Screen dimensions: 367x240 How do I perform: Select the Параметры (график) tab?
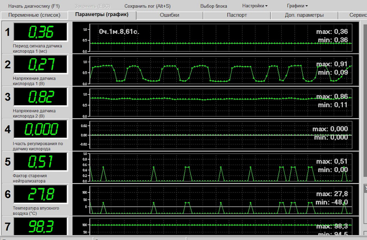click(x=101, y=15)
